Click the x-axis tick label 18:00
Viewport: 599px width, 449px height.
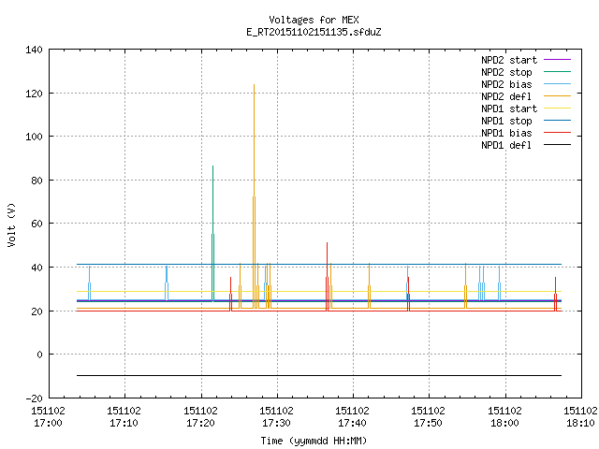tap(504, 423)
